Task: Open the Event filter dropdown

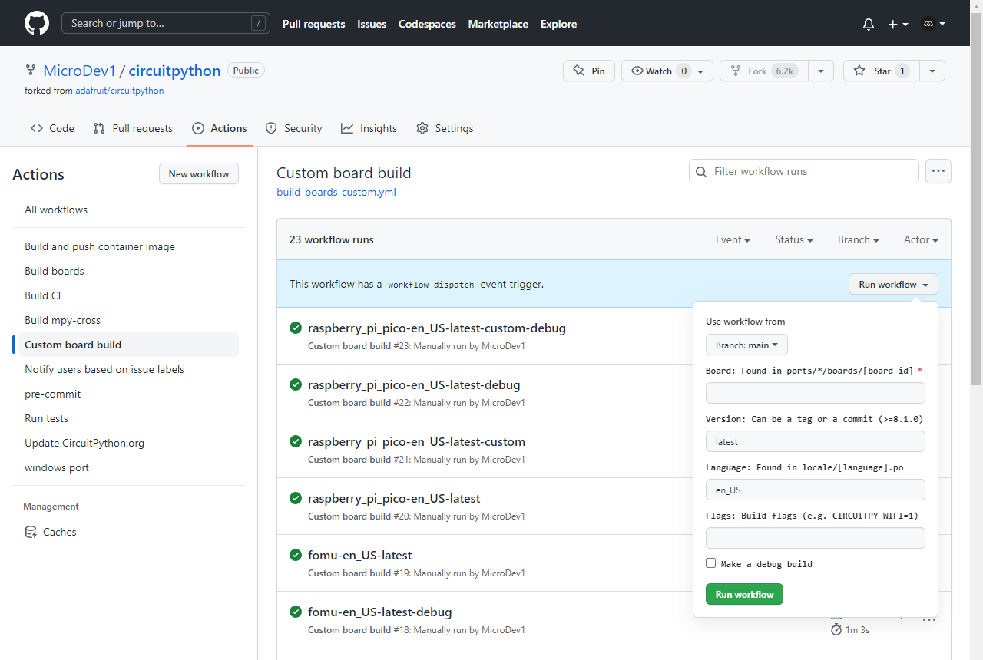Action: (733, 239)
